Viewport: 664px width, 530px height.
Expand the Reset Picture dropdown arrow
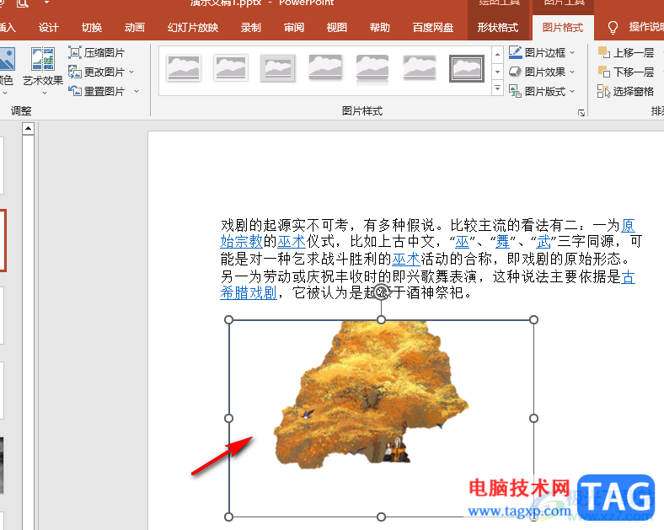137,91
